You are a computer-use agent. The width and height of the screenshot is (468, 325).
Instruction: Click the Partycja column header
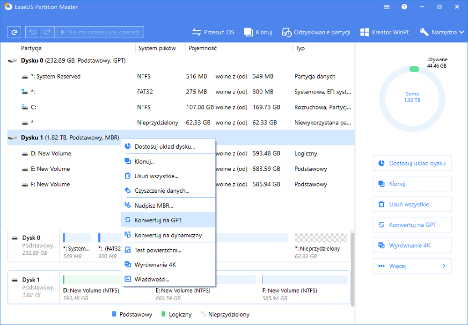point(31,48)
